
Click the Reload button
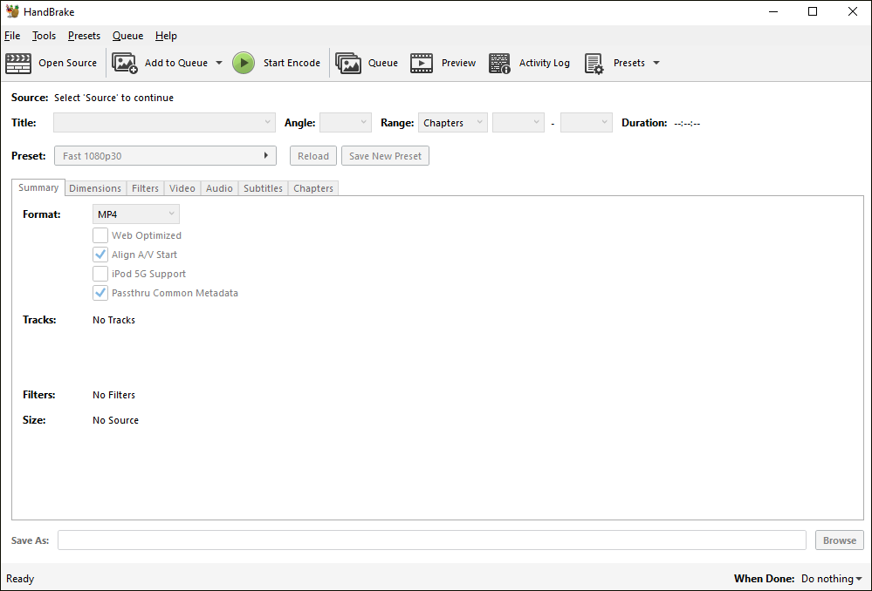click(x=313, y=155)
